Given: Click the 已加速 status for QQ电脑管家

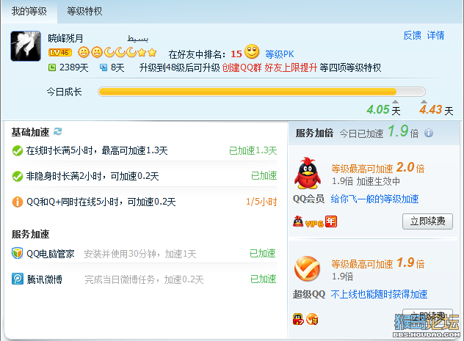Looking at the screenshot, I should coord(263,254).
